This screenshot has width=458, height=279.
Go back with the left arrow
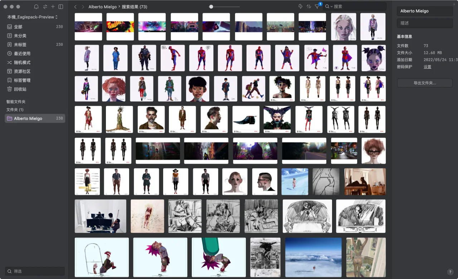click(x=75, y=7)
